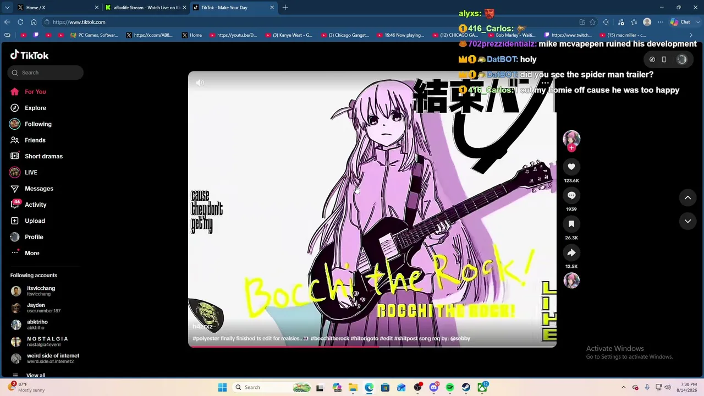704x396 pixels.
Task: Open Steam from the taskbar
Action: 466,387
